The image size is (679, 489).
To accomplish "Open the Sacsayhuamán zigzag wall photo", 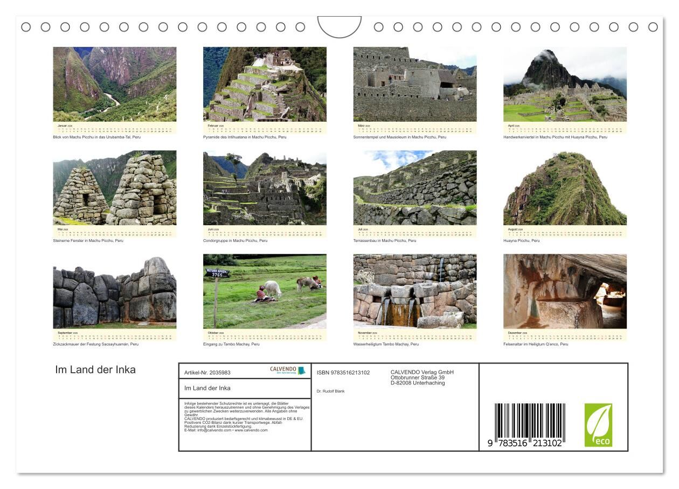I will (114, 291).
